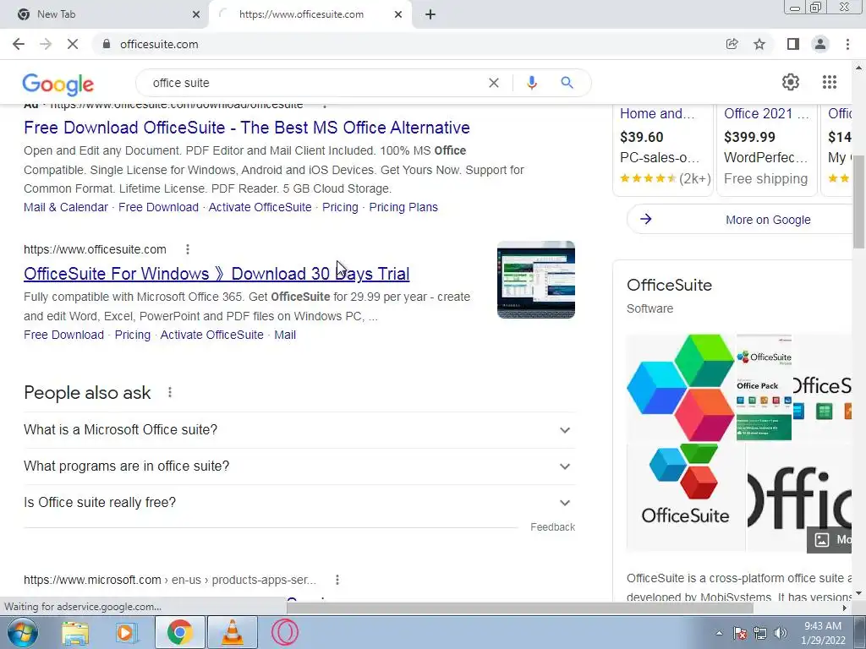Click the network tray icon
This screenshot has width=866, height=649.
(760, 633)
